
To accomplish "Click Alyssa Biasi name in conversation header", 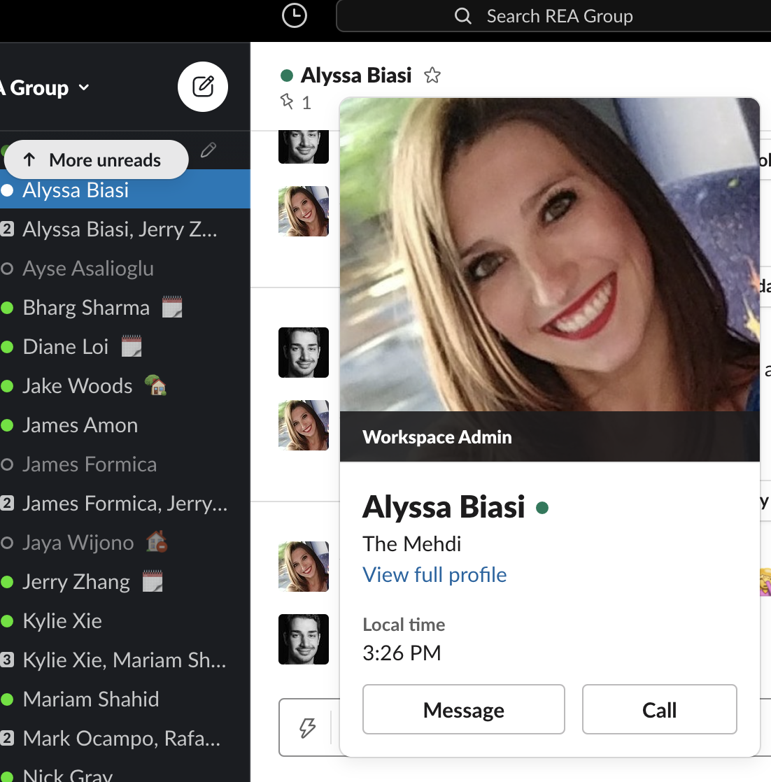I will tap(356, 76).
